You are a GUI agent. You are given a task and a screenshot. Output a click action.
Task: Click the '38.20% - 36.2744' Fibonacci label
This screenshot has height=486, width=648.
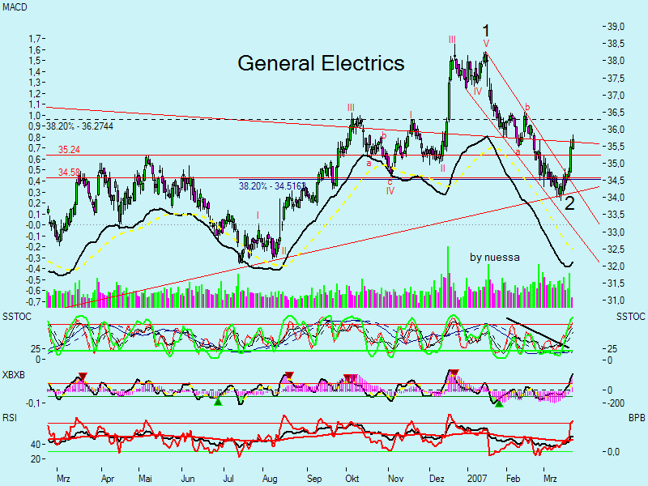point(79,126)
